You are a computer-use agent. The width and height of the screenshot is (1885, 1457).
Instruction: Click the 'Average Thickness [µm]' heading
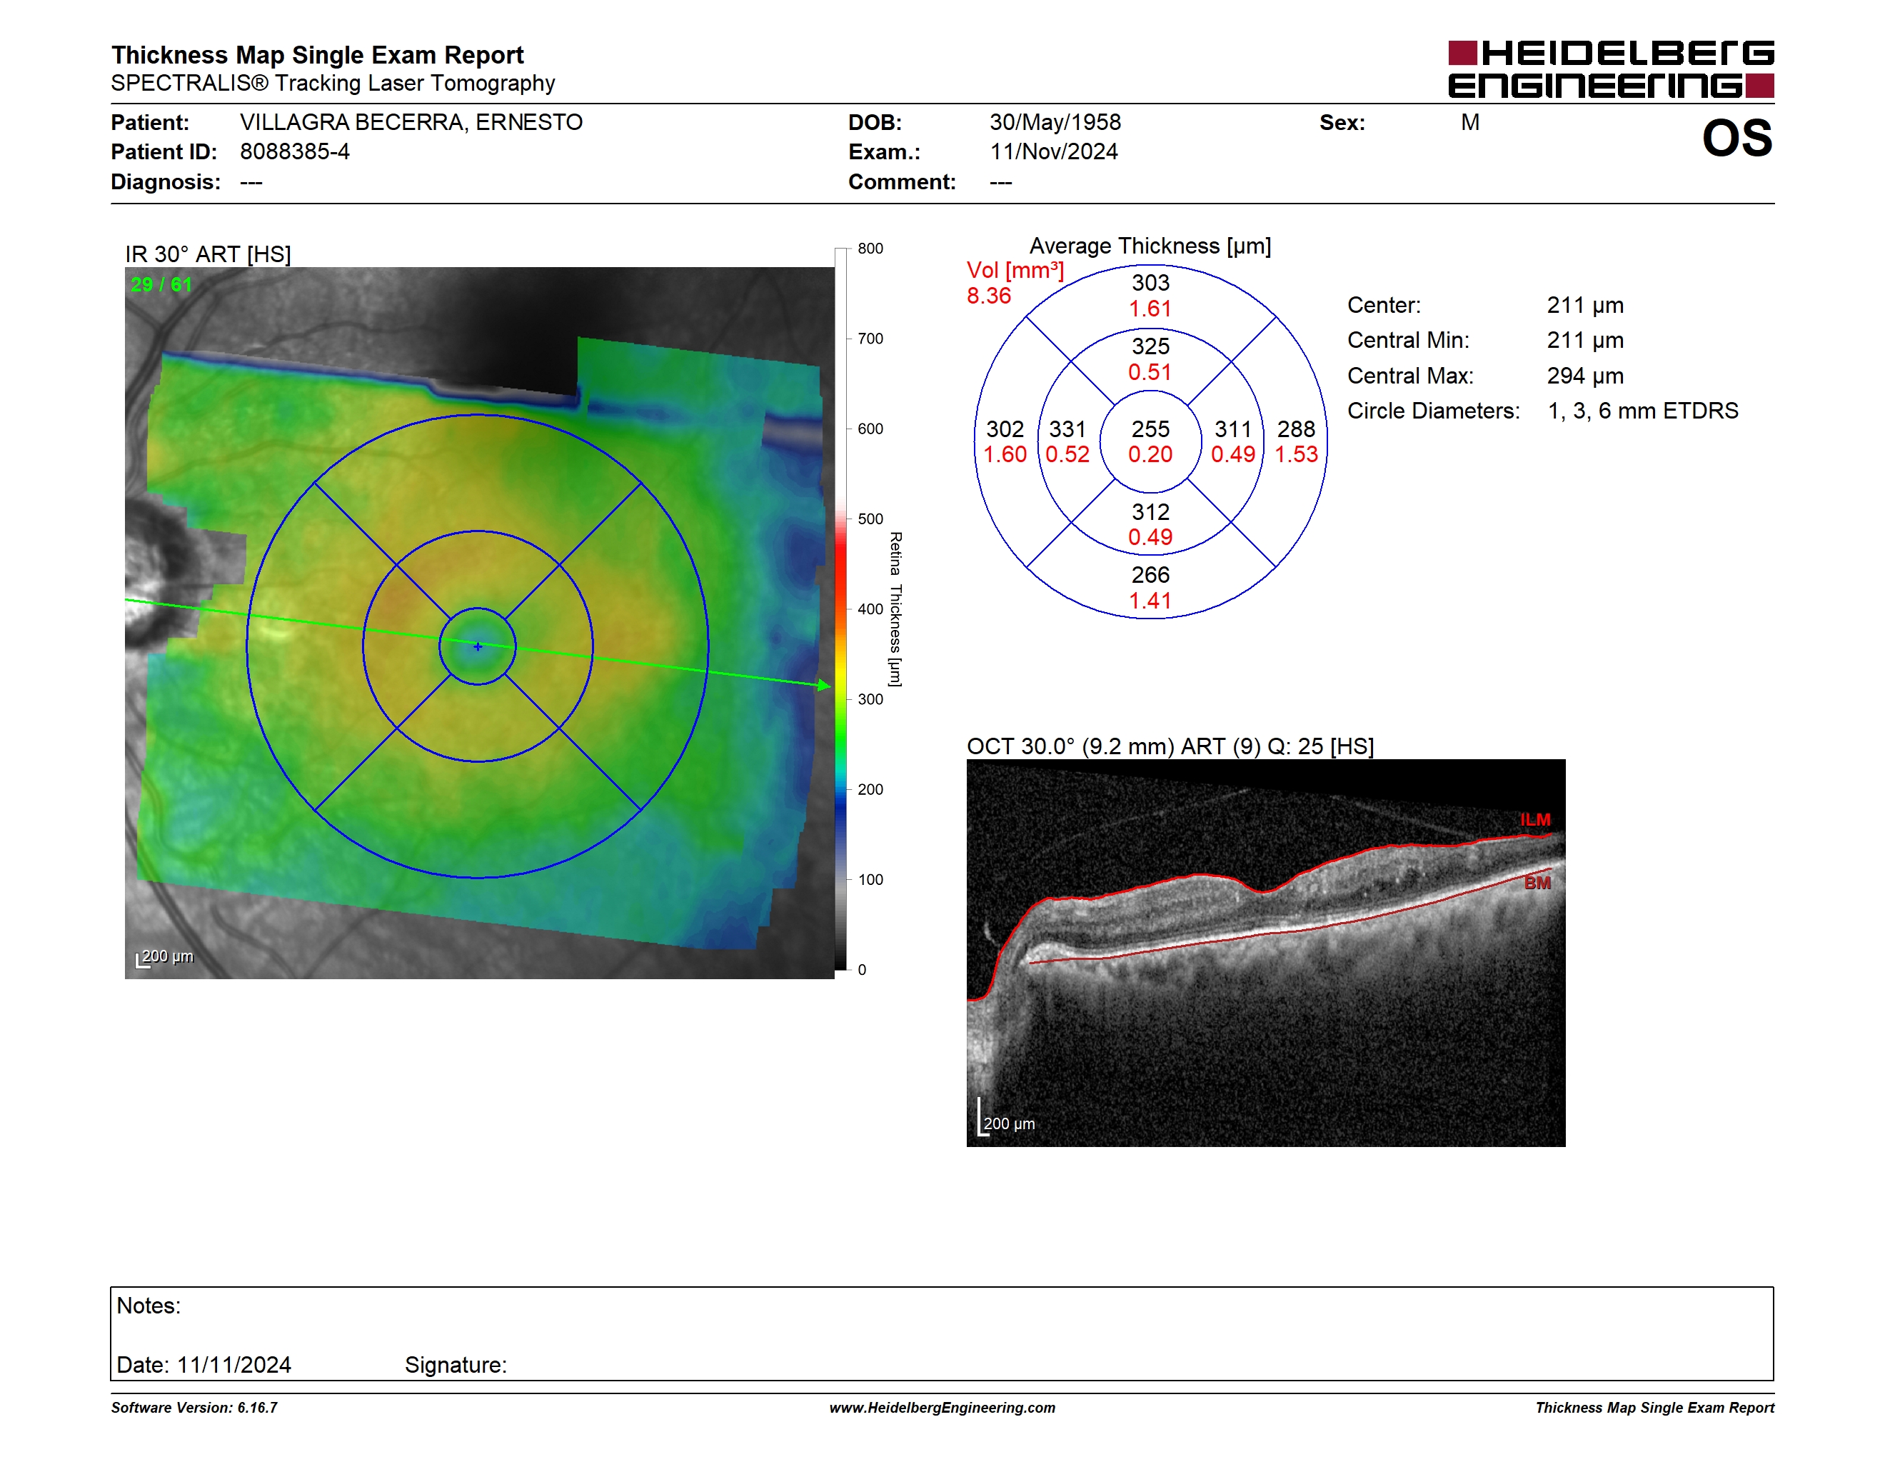1150,247
